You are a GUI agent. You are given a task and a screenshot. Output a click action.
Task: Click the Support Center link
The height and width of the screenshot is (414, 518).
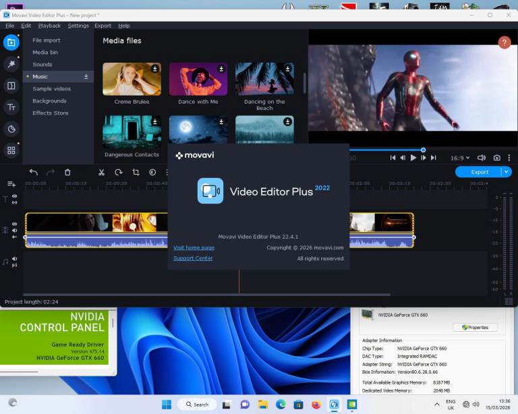(193, 258)
